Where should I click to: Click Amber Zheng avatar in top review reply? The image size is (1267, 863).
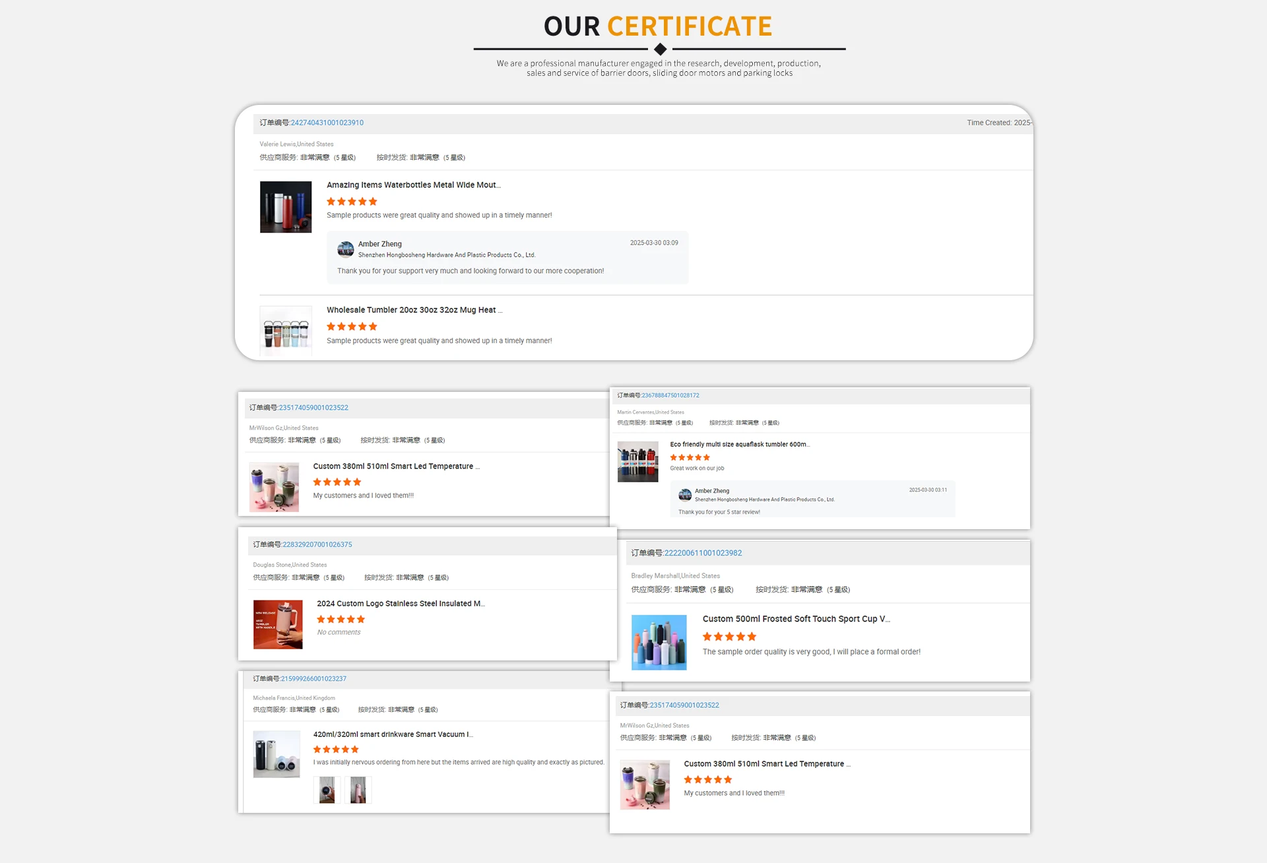346,249
